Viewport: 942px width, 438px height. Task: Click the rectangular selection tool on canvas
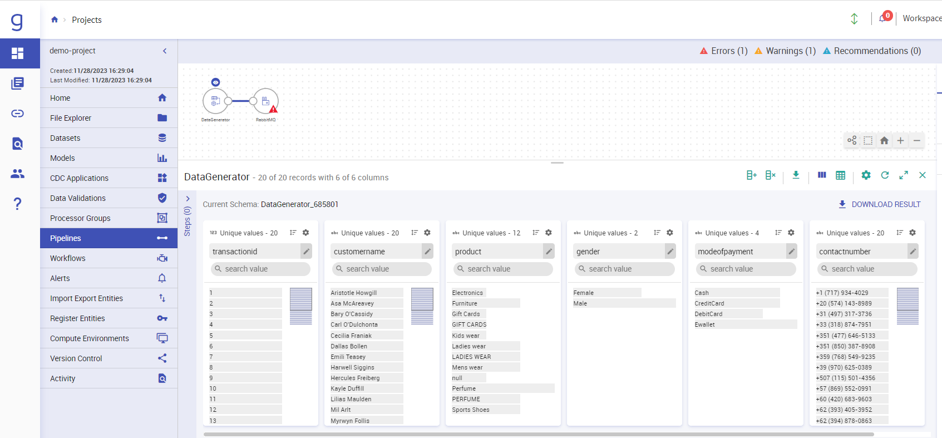(x=868, y=140)
